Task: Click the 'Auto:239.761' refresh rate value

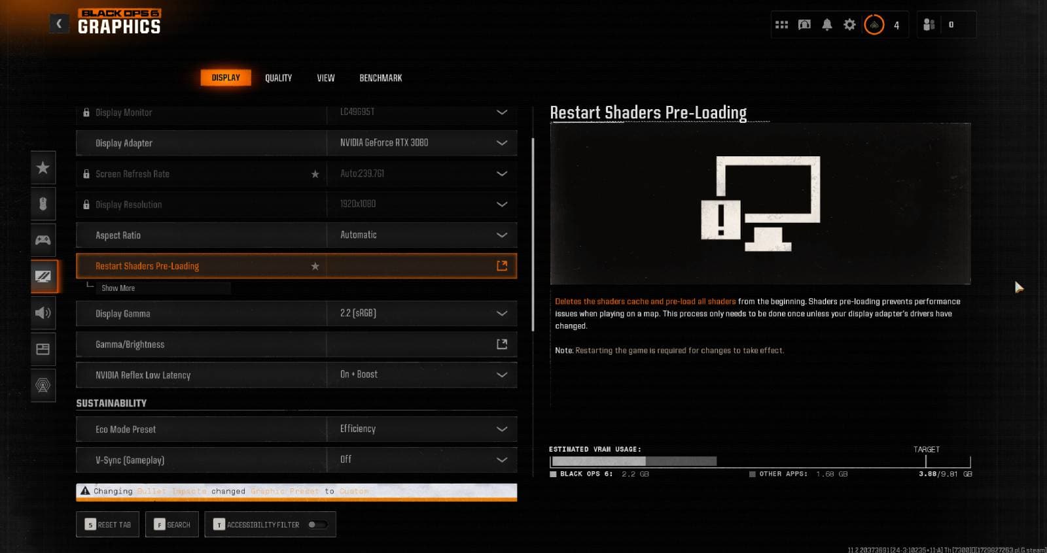Action: 362,173
